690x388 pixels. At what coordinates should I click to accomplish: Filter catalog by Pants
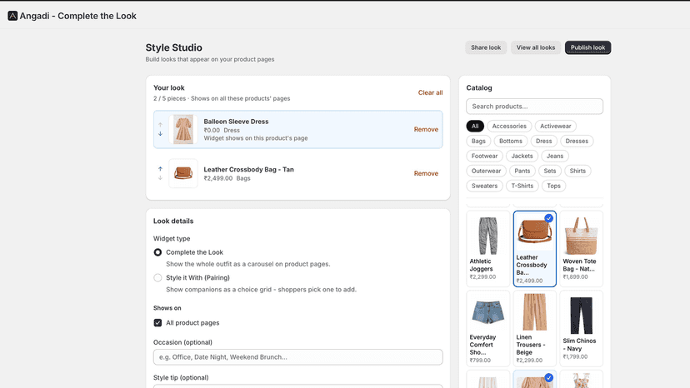(522, 172)
